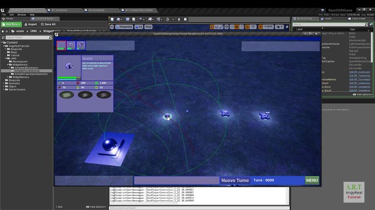This screenshot has width=375, height=210.
Task: Toggle grid snapping in viewport
Action: coord(237,27)
